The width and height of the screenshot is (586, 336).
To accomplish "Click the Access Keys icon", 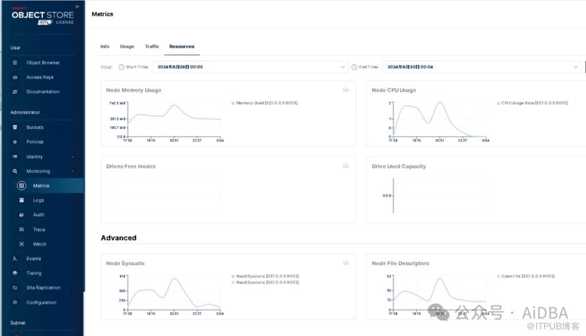I will click(15, 77).
